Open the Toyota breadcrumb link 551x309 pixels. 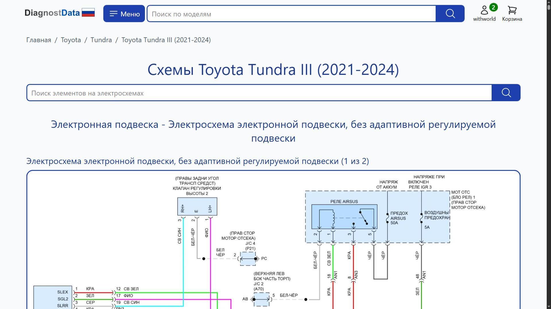71,40
